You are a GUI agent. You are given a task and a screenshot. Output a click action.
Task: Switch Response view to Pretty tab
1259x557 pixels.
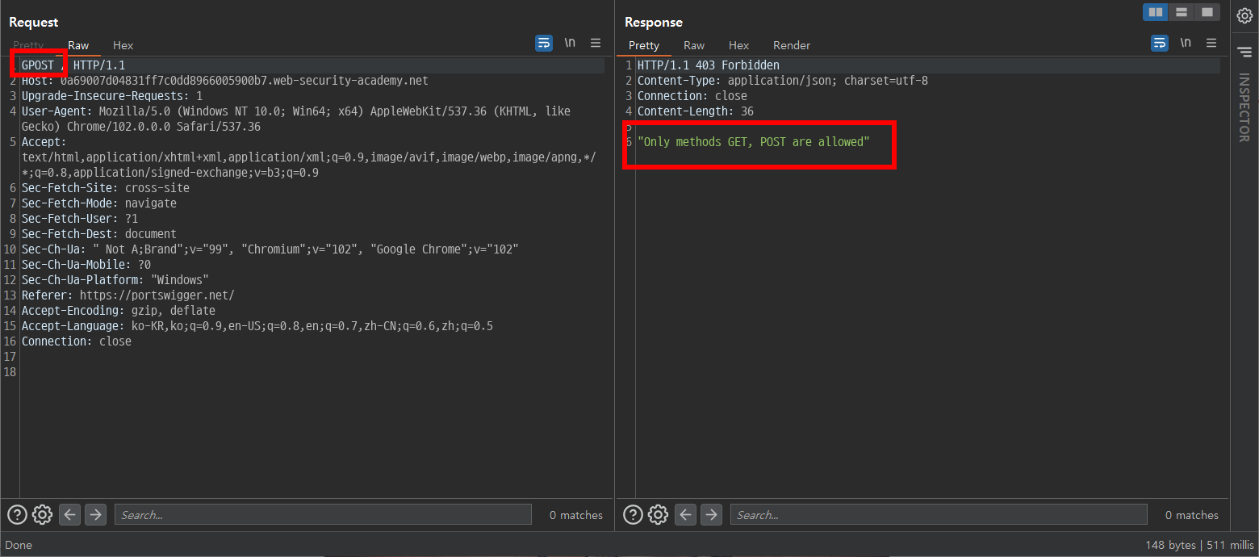[644, 45]
